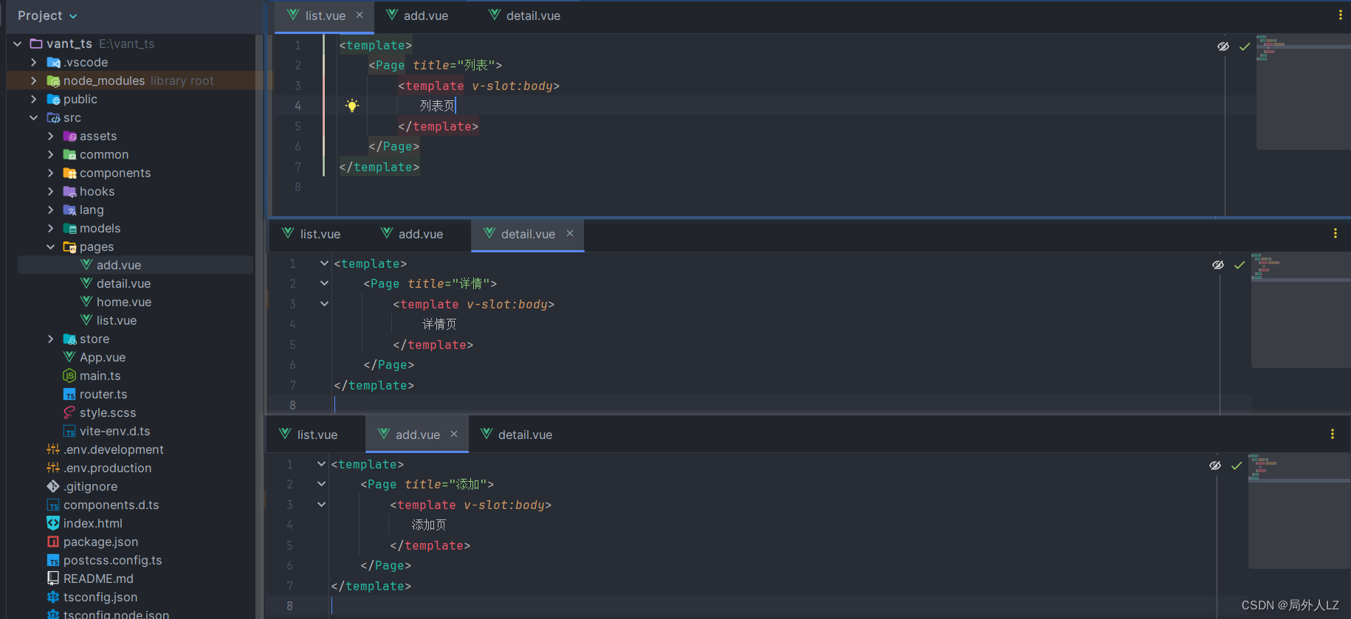Click the index.html file icon
The height and width of the screenshot is (619, 1351).
[53, 523]
